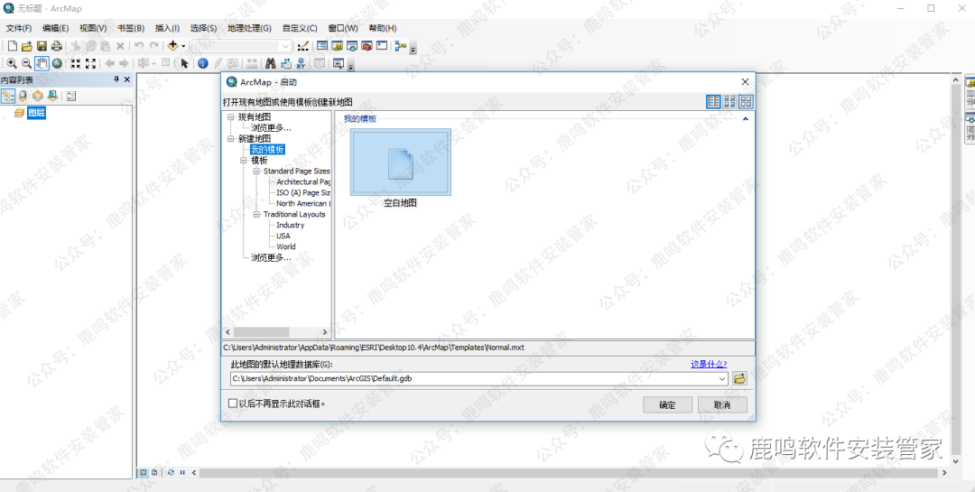
Task: Open the empty scale combo box
Action: [241, 46]
